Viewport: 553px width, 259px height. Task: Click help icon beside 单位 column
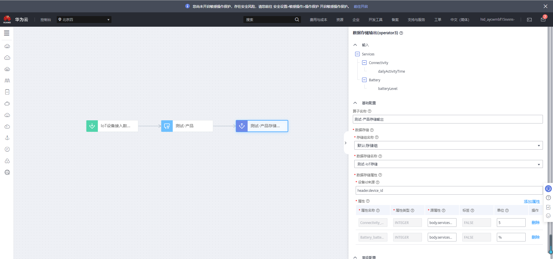tap(507, 210)
